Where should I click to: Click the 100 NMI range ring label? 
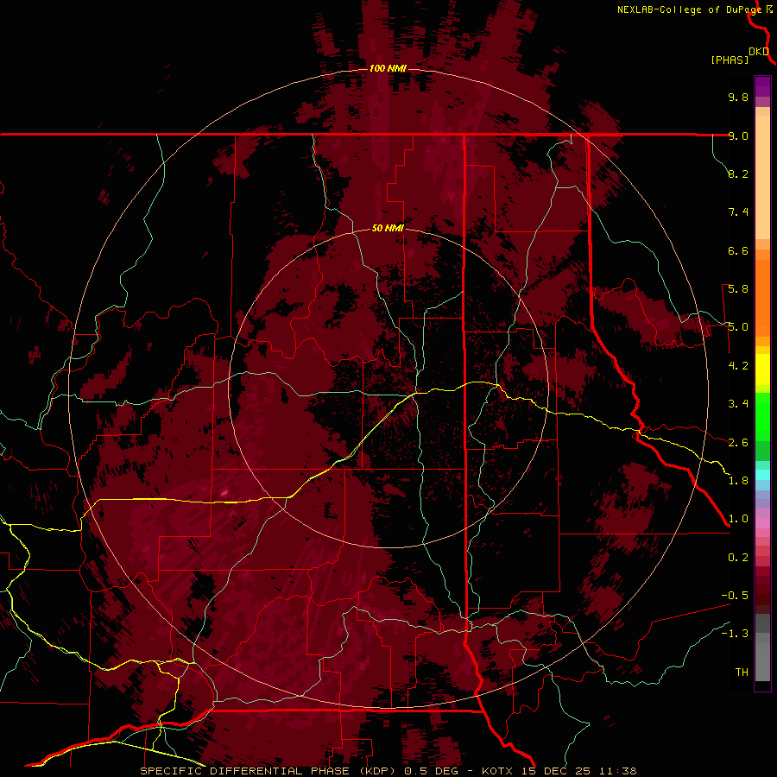pos(388,68)
